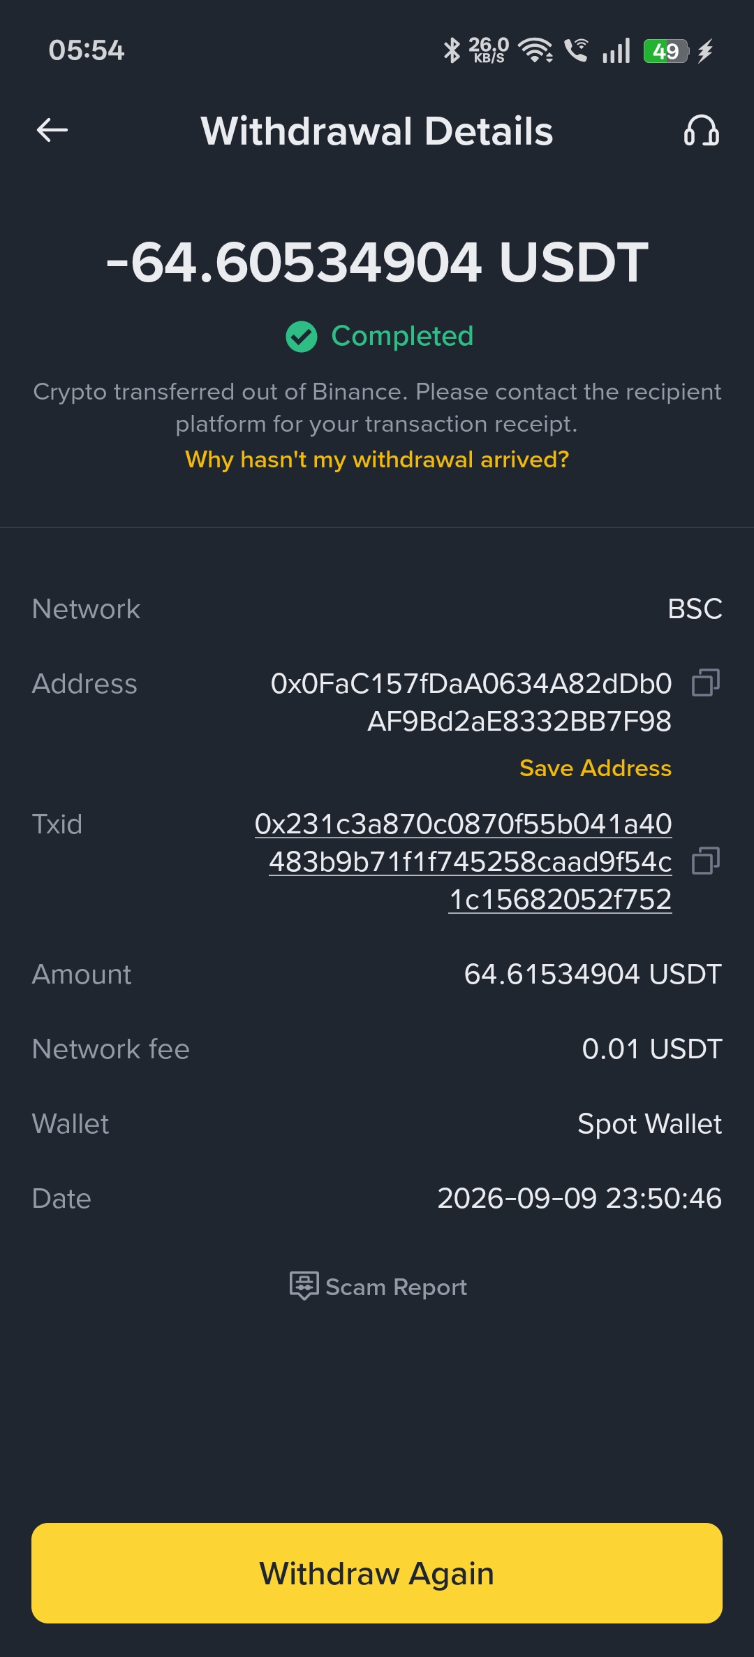754x1657 pixels.
Task: Tap the Scam Report icon
Action: point(304,1285)
